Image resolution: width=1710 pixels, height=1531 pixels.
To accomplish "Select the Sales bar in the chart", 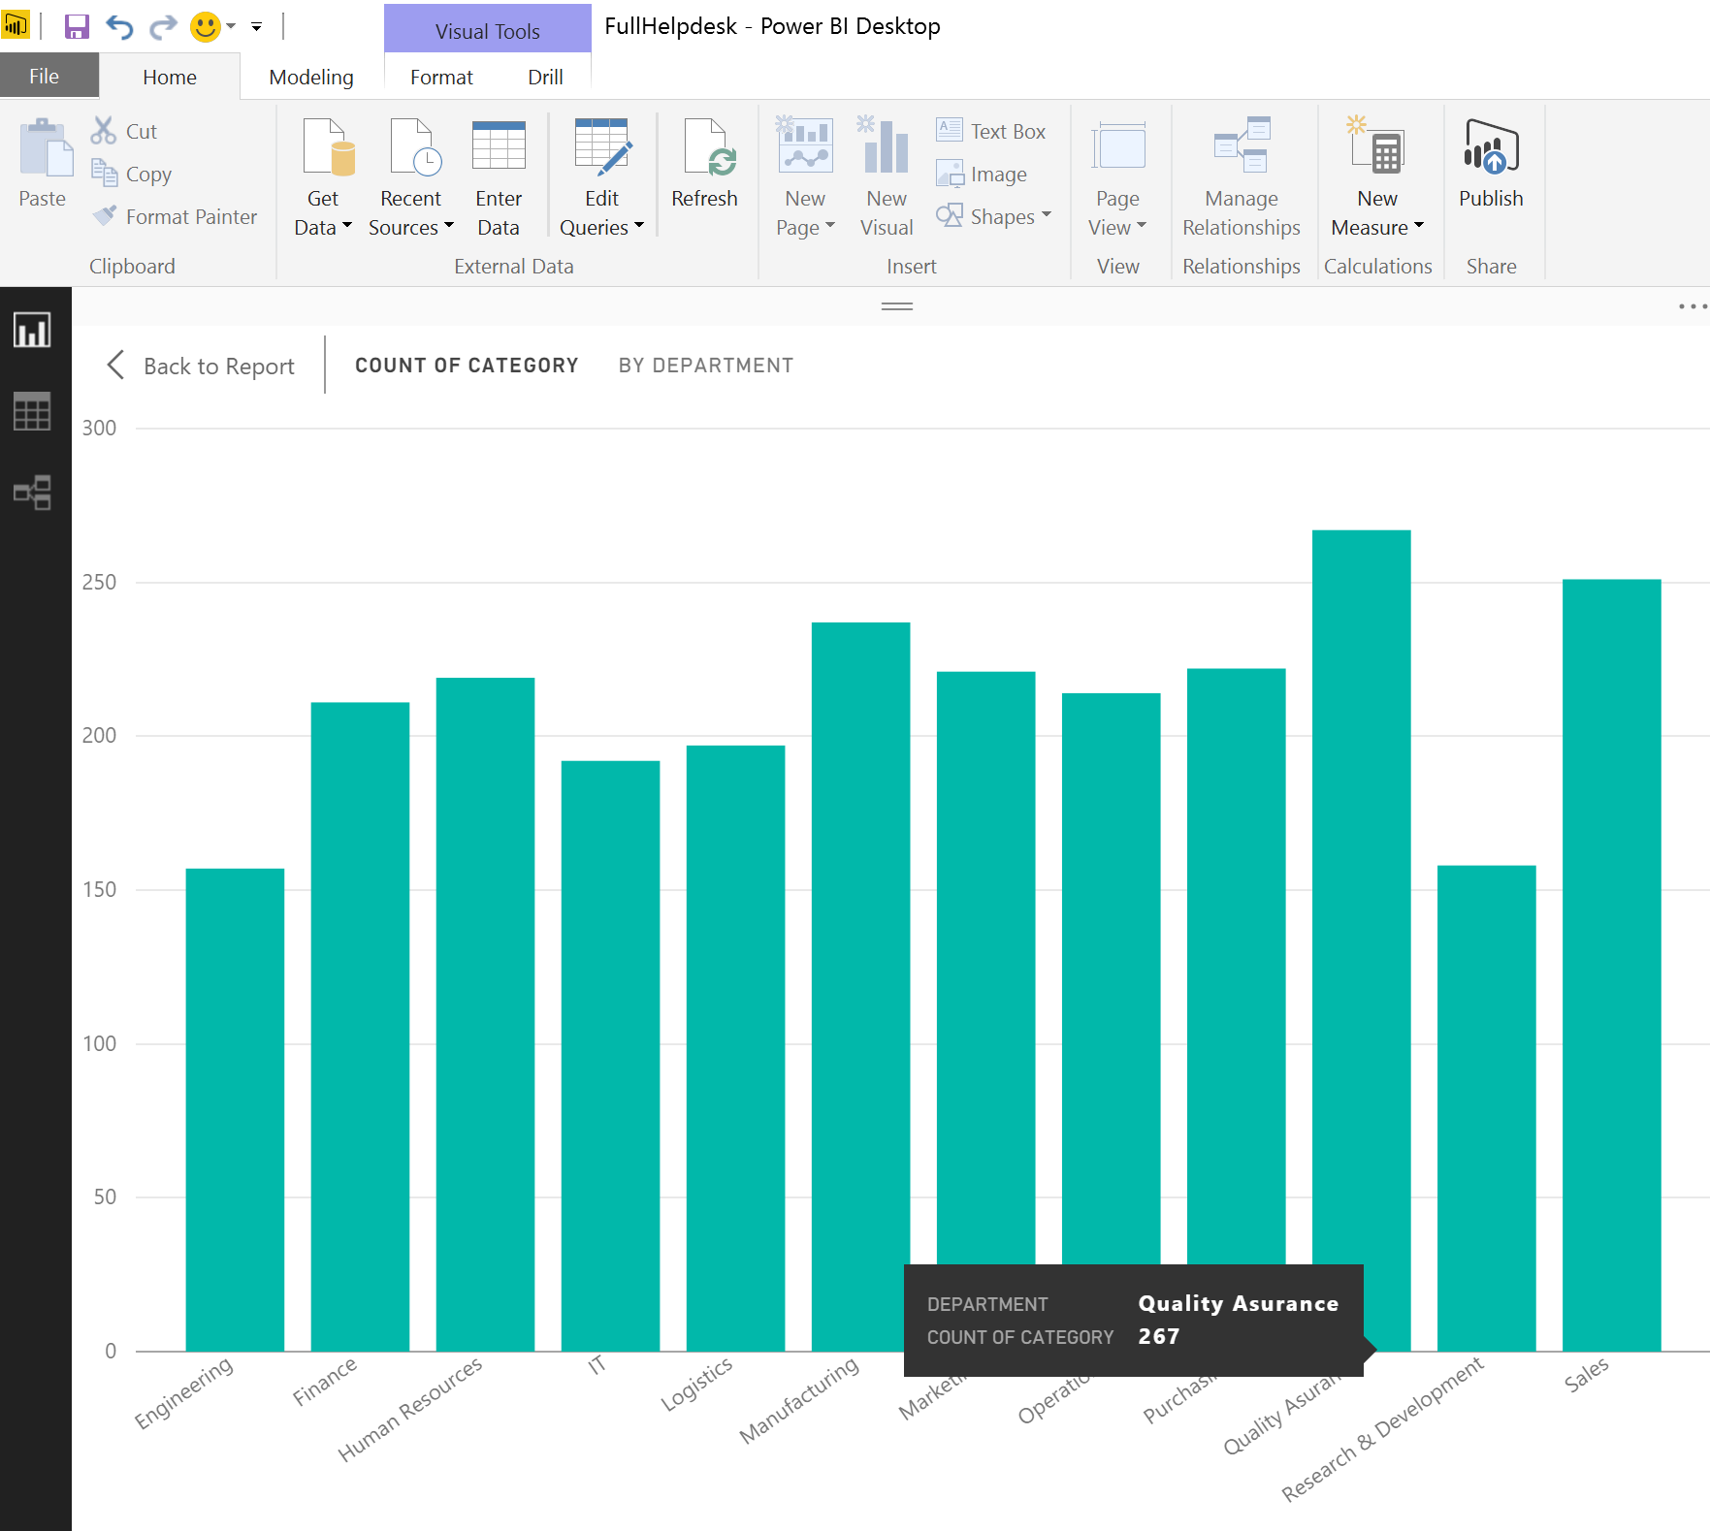I will coord(1611,964).
